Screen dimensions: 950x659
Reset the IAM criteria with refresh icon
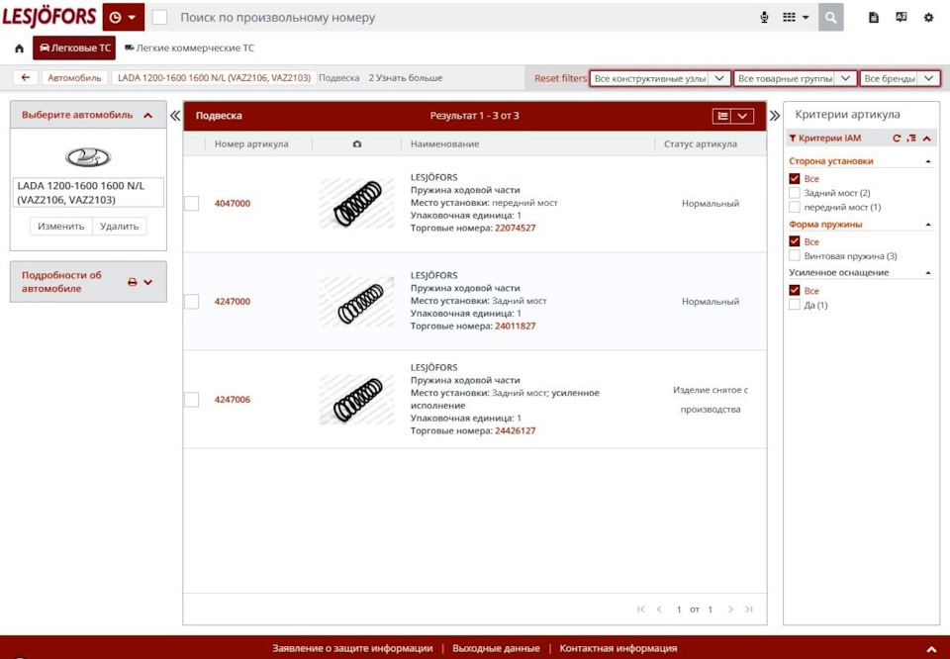[x=897, y=139]
